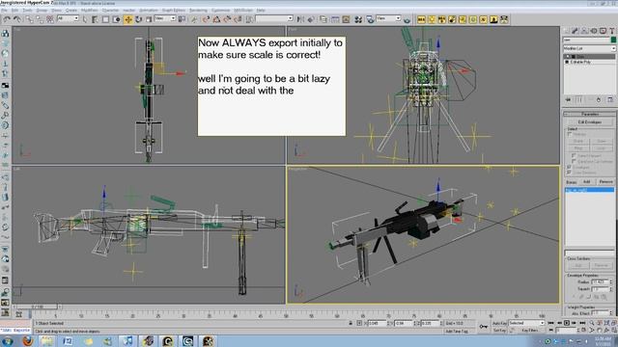Open render type 'View' dropdown
Image resolution: width=618 pixels, height=347 pixels.
click(388, 18)
